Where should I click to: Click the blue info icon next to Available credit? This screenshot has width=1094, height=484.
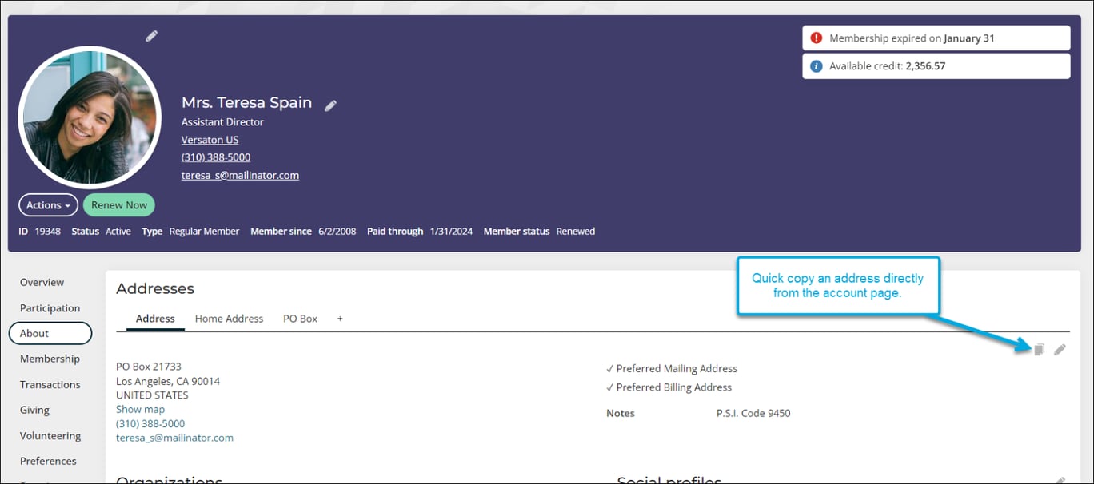tap(817, 65)
